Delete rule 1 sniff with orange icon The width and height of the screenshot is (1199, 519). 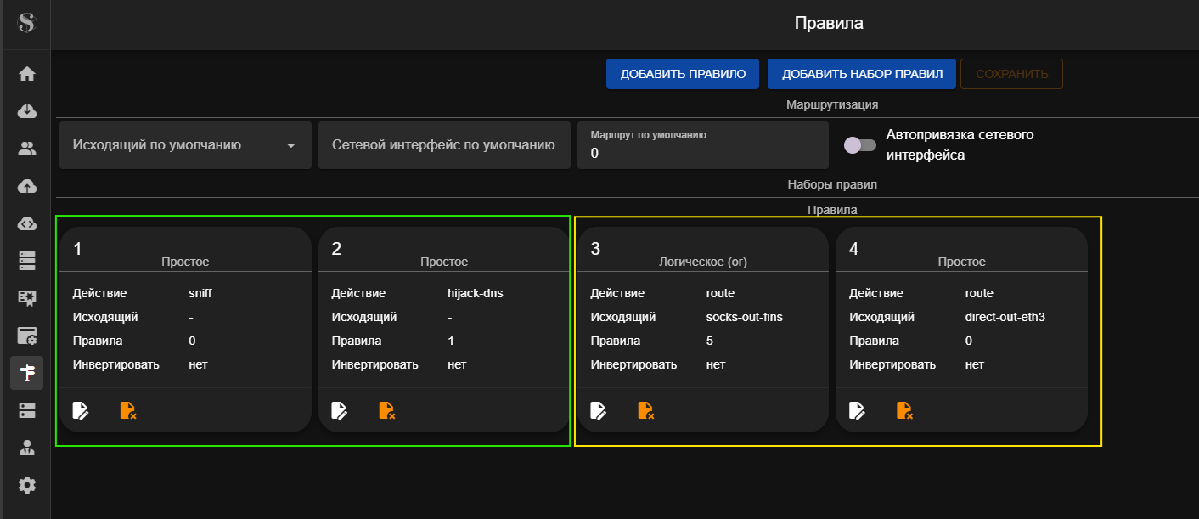[x=128, y=411]
